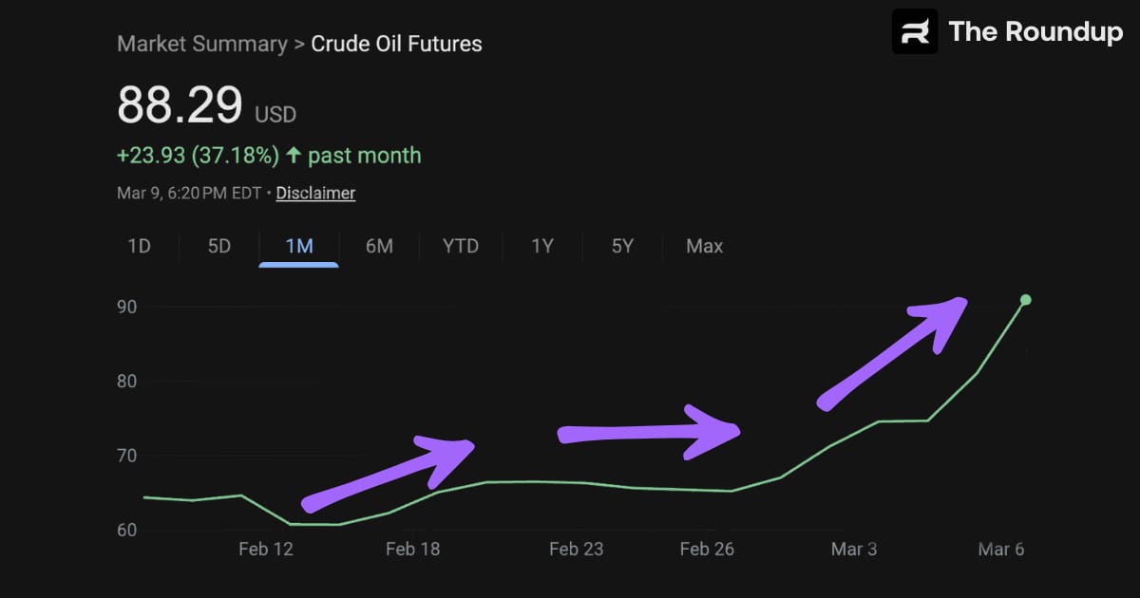View the 5Y price range

[x=622, y=246]
